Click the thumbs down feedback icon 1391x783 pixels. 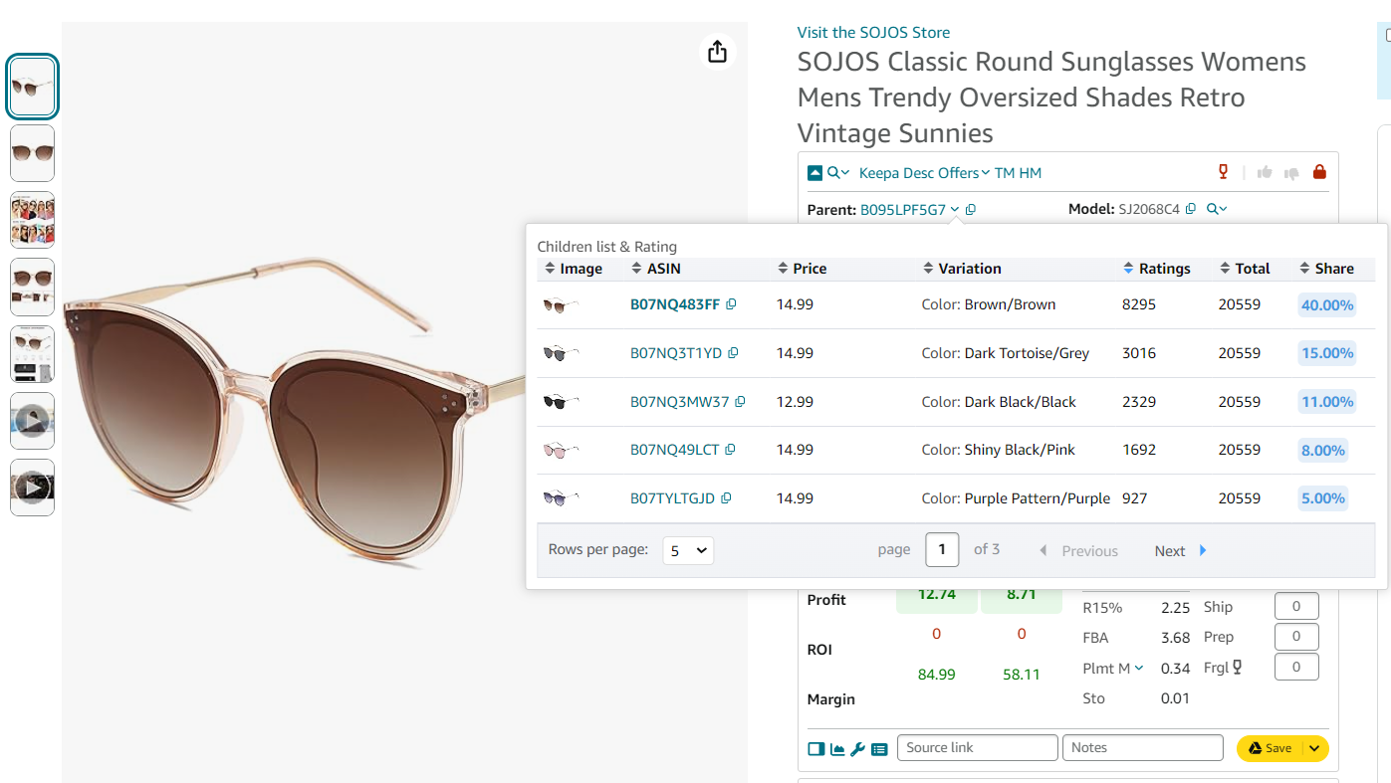click(x=1290, y=171)
